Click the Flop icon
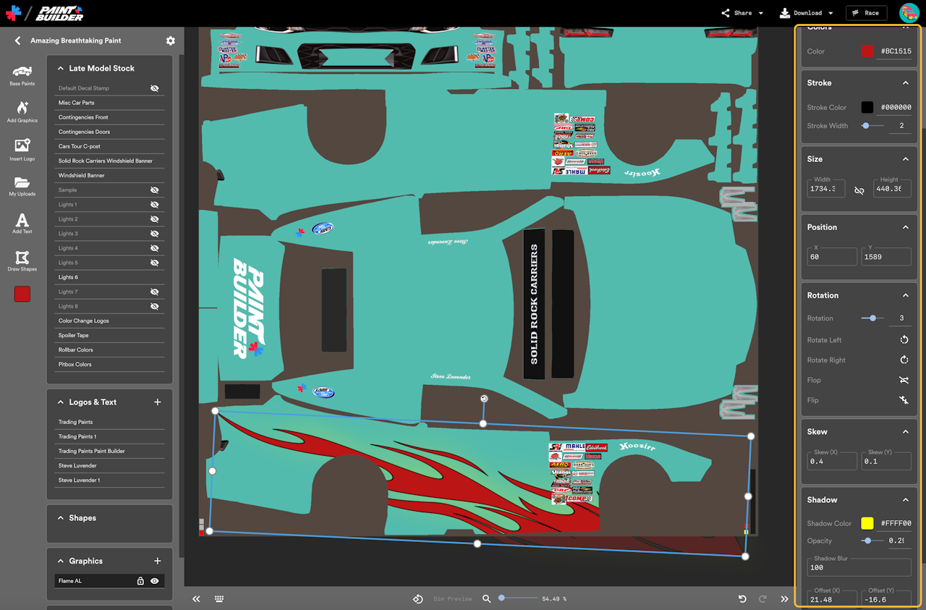This screenshot has height=610, width=926. [x=904, y=380]
